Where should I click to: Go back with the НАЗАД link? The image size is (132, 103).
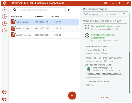tap(106, 98)
